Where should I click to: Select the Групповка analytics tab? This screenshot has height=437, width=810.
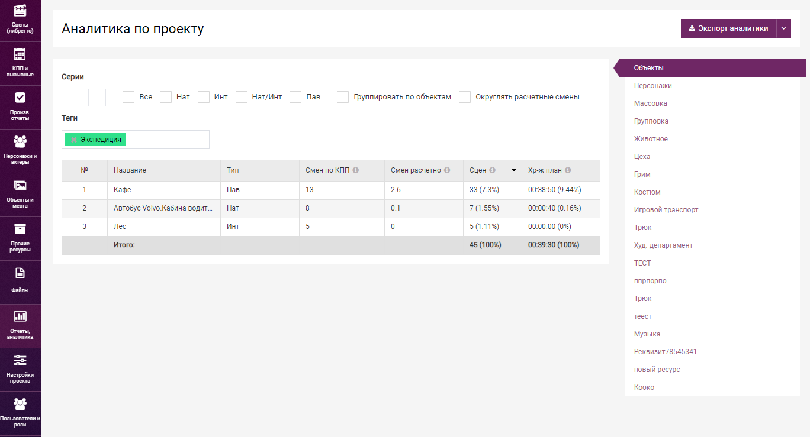pyautogui.click(x=651, y=121)
